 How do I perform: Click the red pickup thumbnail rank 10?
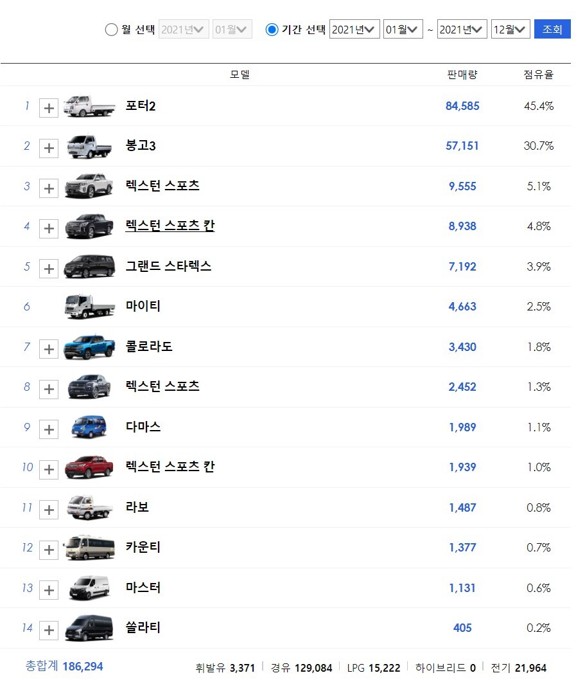(89, 467)
